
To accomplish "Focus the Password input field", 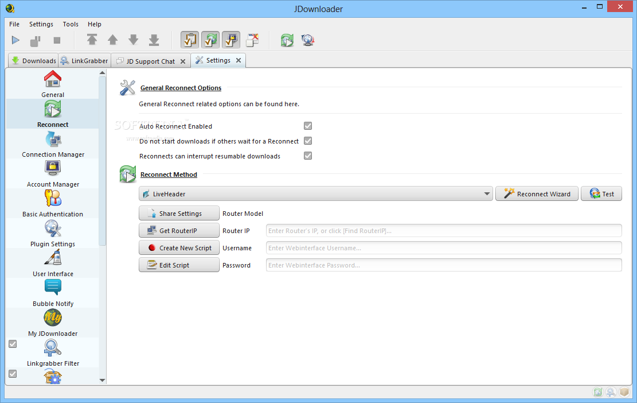I will click(444, 265).
